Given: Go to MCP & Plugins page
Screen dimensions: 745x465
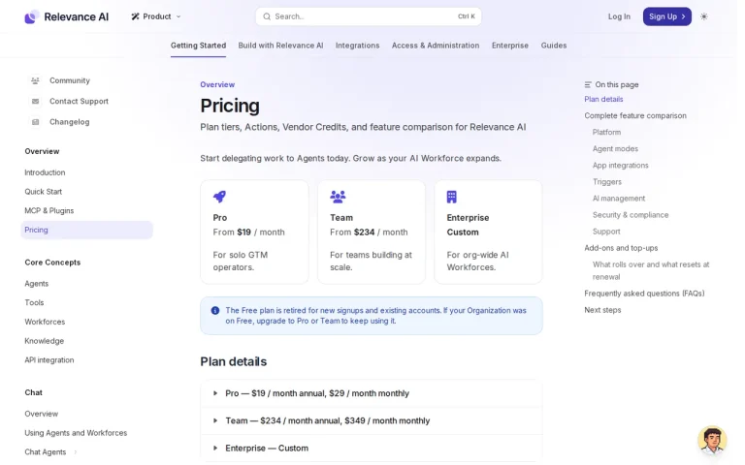Looking at the screenshot, I should 49,210.
